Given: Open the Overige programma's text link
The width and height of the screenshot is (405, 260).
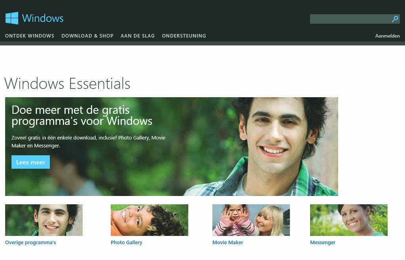Looking at the screenshot, I should [30, 243].
